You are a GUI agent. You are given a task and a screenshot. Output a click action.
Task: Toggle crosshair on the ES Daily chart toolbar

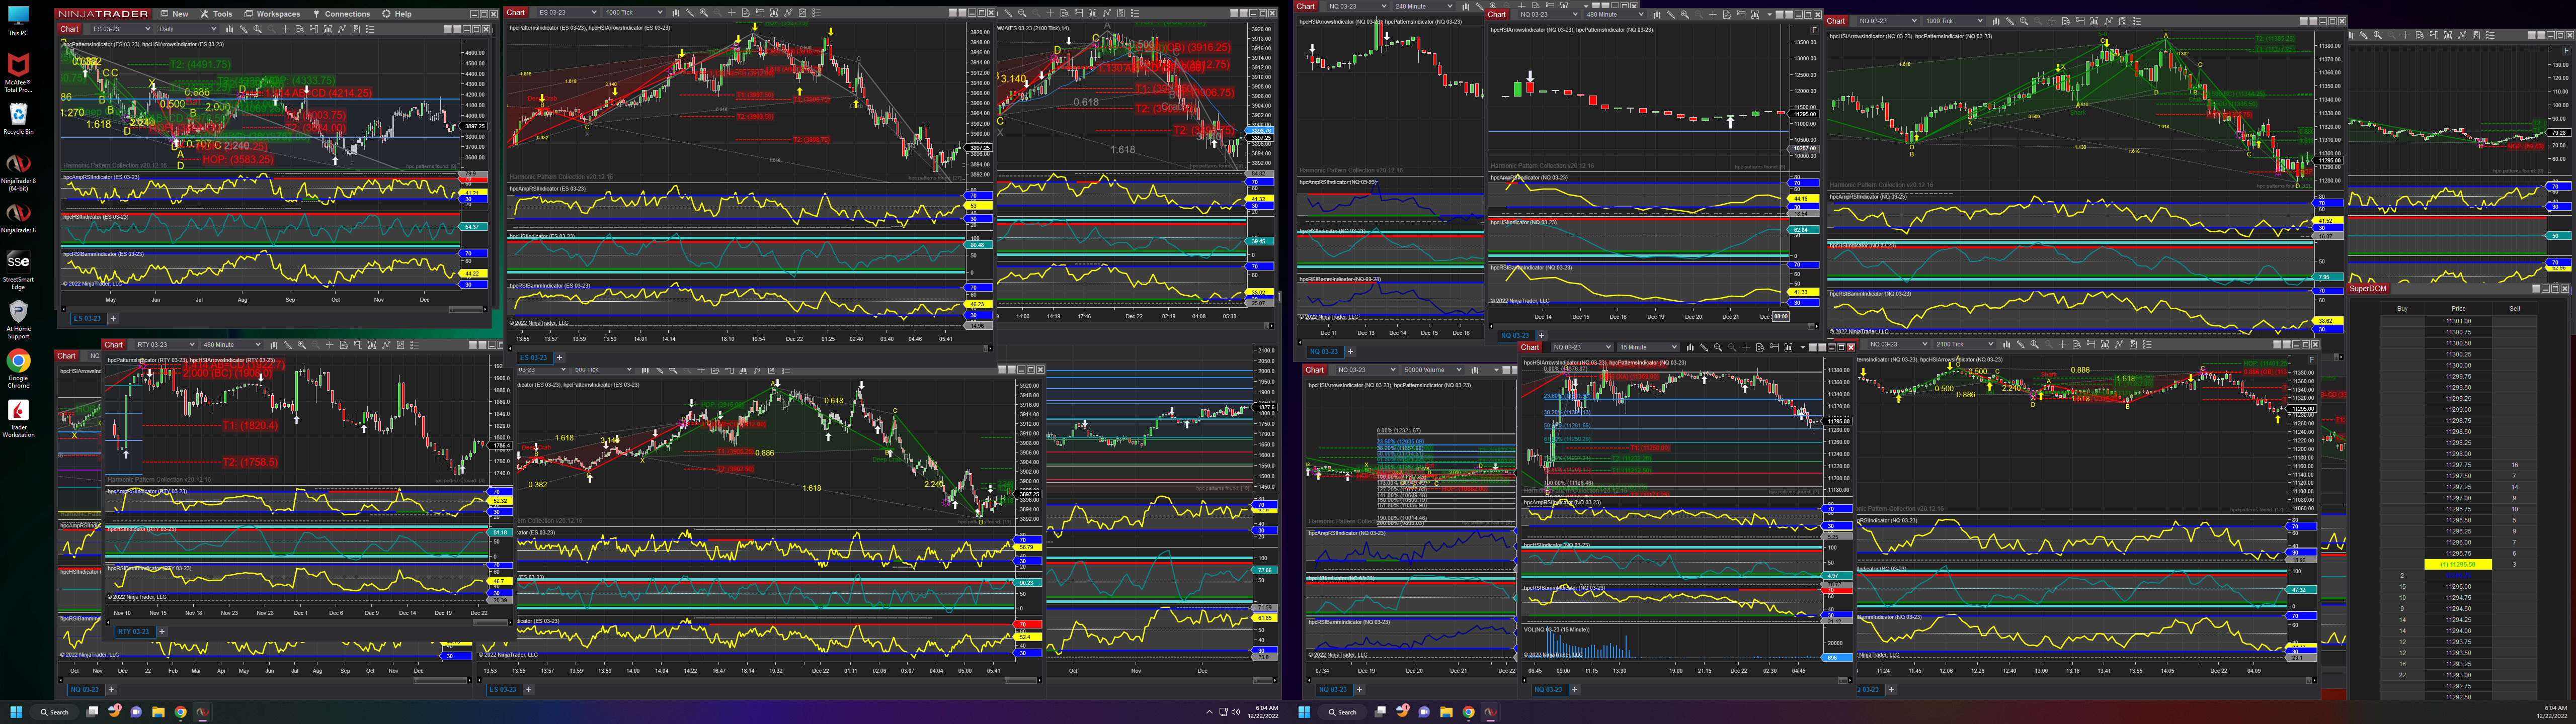tap(286, 29)
